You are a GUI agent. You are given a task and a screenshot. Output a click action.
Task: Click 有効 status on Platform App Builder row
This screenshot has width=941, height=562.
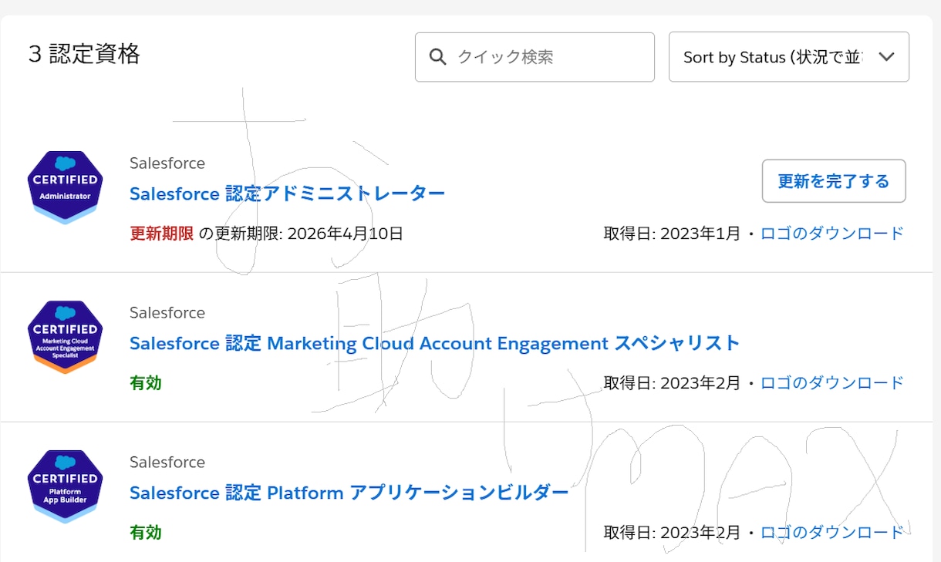pos(146,533)
